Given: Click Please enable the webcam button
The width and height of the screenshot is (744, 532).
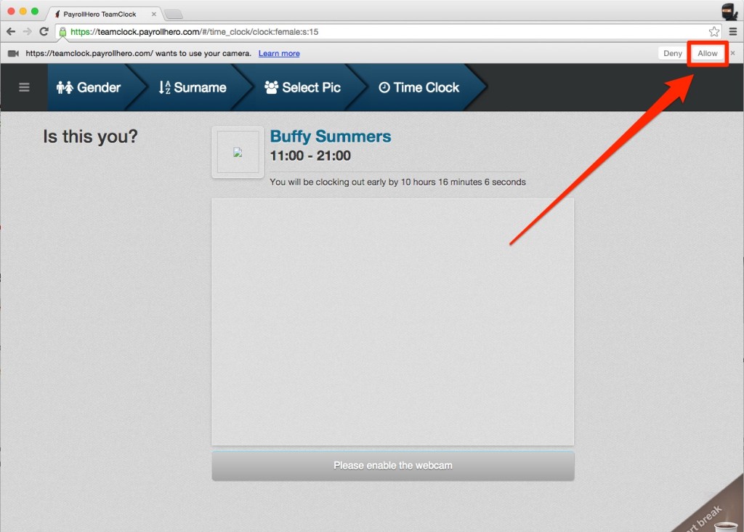Looking at the screenshot, I should click(x=393, y=466).
